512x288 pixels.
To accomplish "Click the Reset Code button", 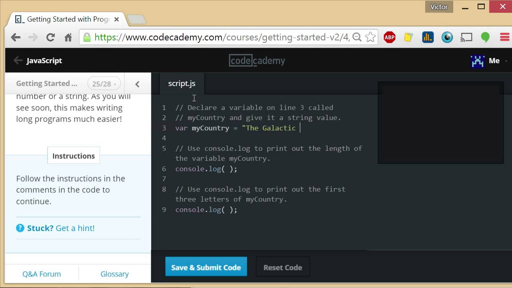I will tap(283, 267).
